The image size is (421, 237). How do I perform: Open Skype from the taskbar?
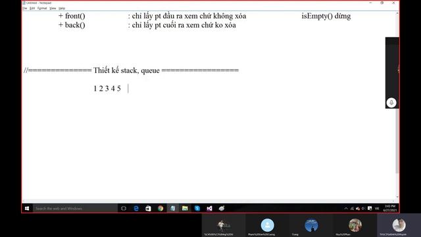197,208
